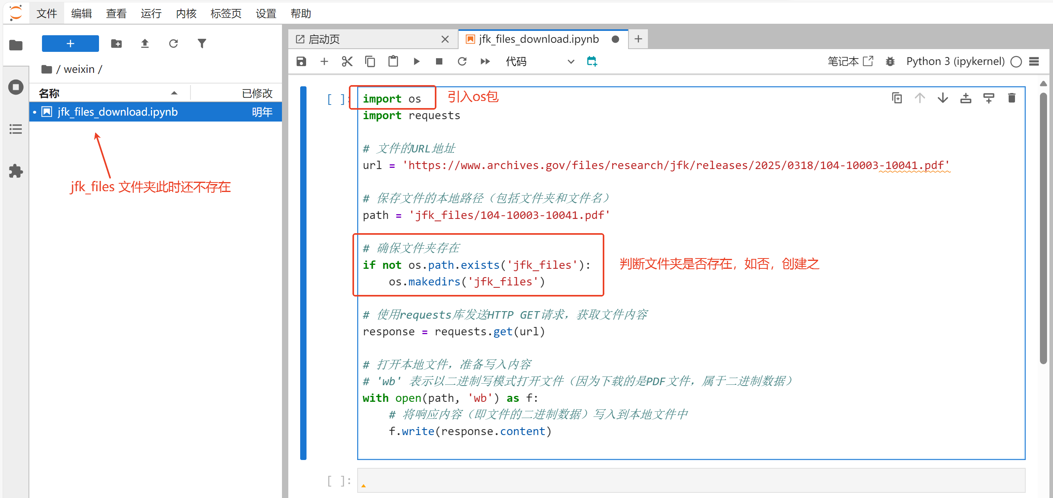
Task: Click the empty code cell below
Action: tap(691, 481)
